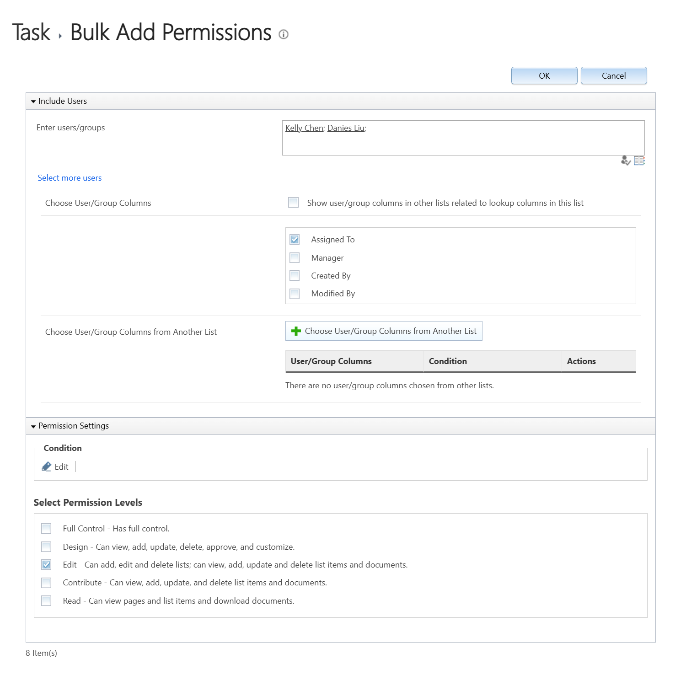Click the Task breadcrumb title
Viewport: 686px width, 686px height.
[x=31, y=32]
